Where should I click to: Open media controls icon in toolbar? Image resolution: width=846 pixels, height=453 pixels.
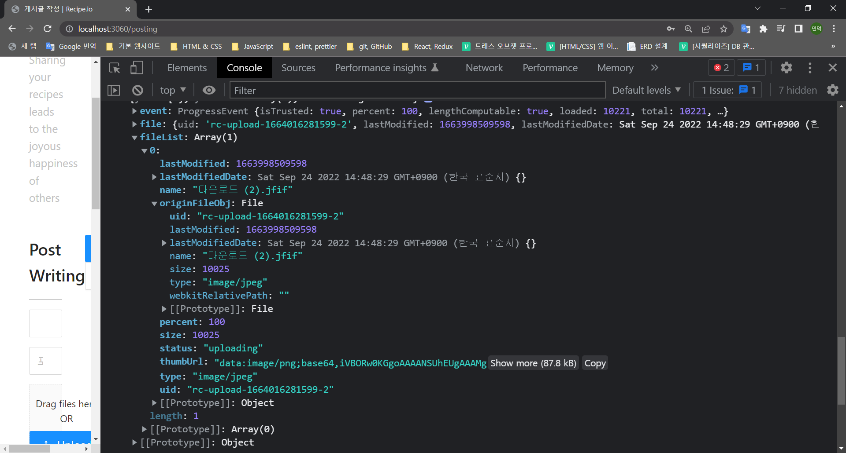pyautogui.click(x=781, y=29)
